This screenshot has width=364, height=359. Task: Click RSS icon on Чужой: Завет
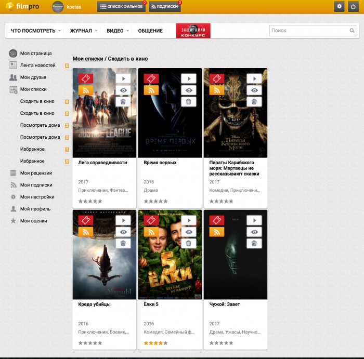pyautogui.click(x=217, y=232)
